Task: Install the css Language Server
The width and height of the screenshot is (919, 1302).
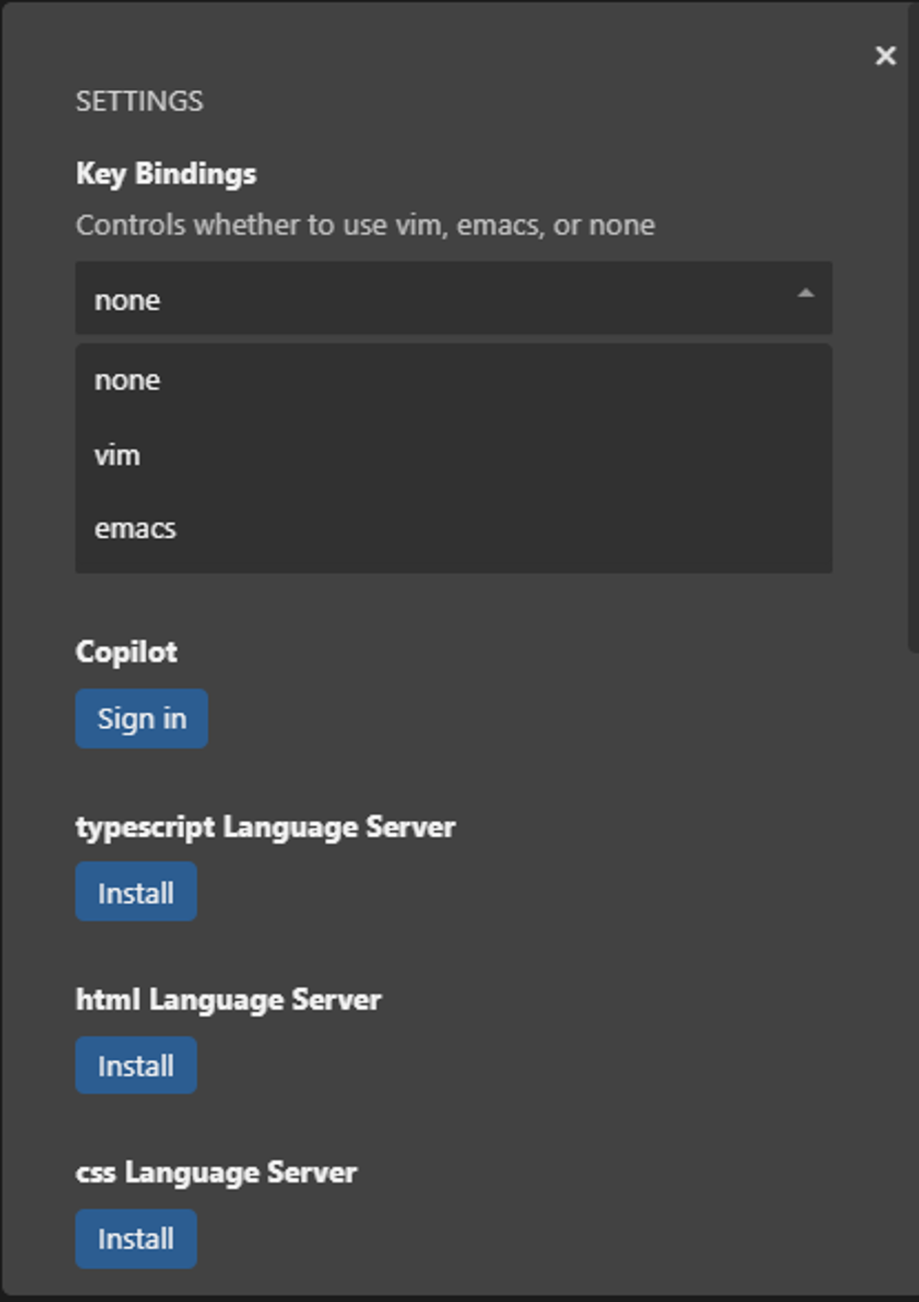Action: 136,1239
